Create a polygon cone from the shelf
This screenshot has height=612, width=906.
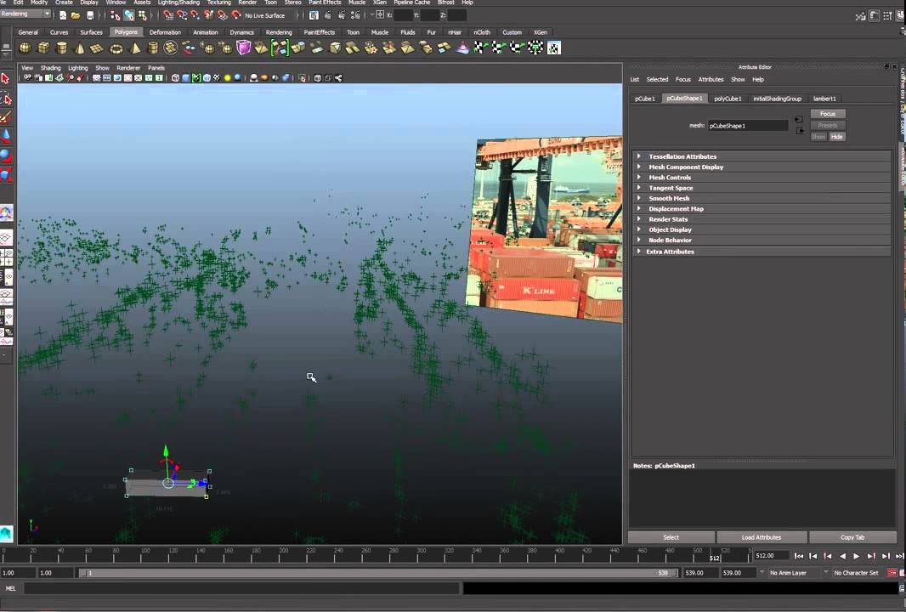80,48
